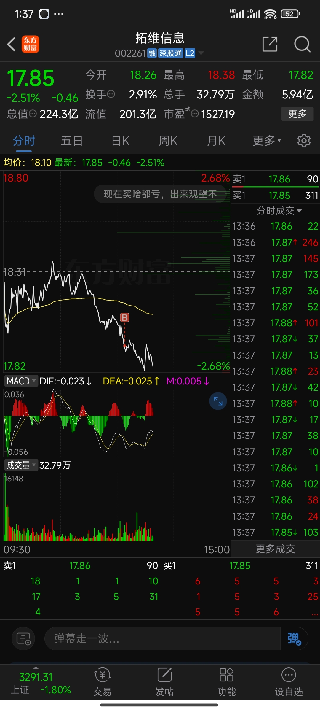320x712 pixels.
Task: Tap the status bar three dots
Action: (59, 14)
